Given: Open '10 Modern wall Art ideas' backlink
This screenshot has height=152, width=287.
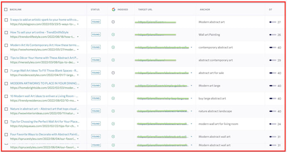Looking at the screenshot, I should click(44, 96).
